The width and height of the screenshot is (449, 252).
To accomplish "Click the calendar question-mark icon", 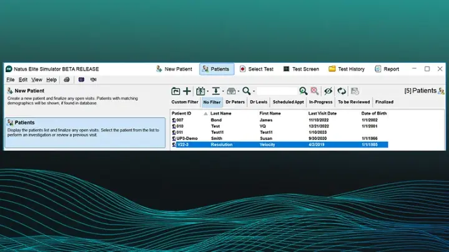I will pyautogui.click(x=200, y=91).
